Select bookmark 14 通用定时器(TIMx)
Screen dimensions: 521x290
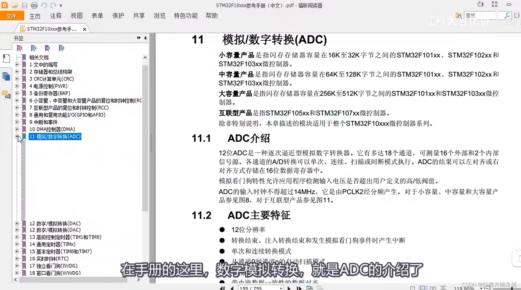click(x=52, y=244)
